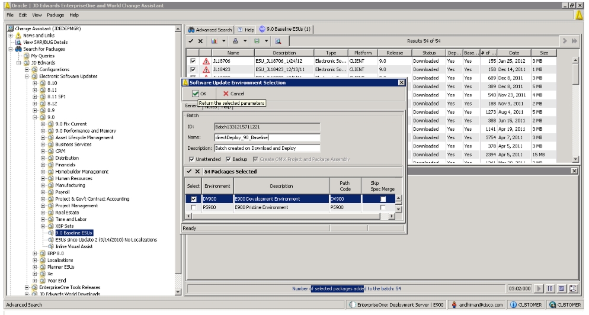The height and width of the screenshot is (315, 589).
Task: Select the Inline Visual Assist tree item
Action: [73, 246]
